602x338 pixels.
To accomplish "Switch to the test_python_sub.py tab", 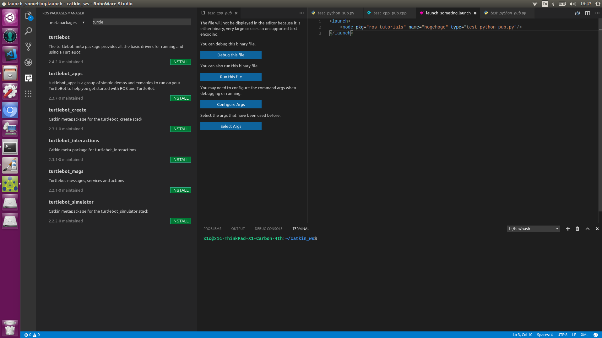I will [x=335, y=13].
